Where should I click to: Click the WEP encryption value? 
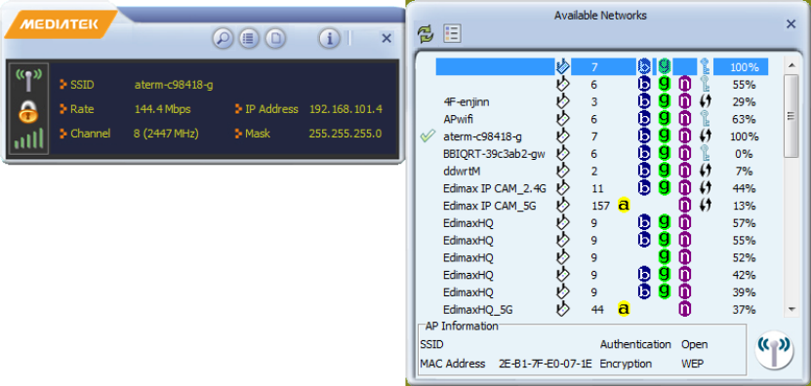(692, 364)
